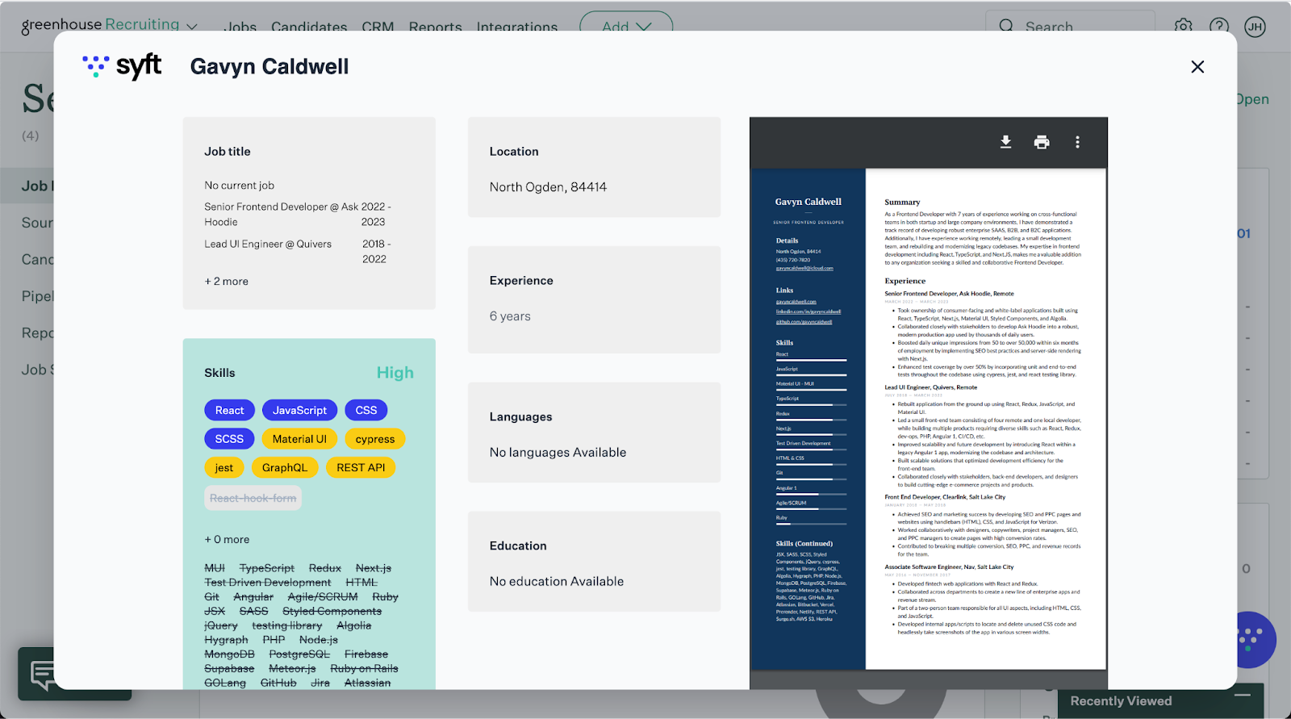This screenshot has width=1291, height=719.
Task: Click the struck-through React-hook-form tag
Action: coord(253,498)
